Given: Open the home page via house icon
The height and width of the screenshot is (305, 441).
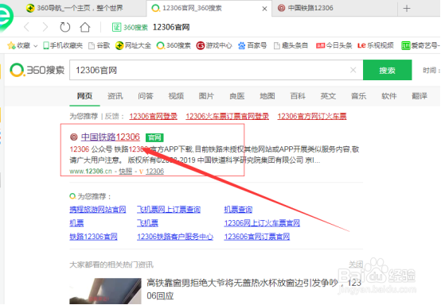Looking at the screenshot, I should 85,27.
